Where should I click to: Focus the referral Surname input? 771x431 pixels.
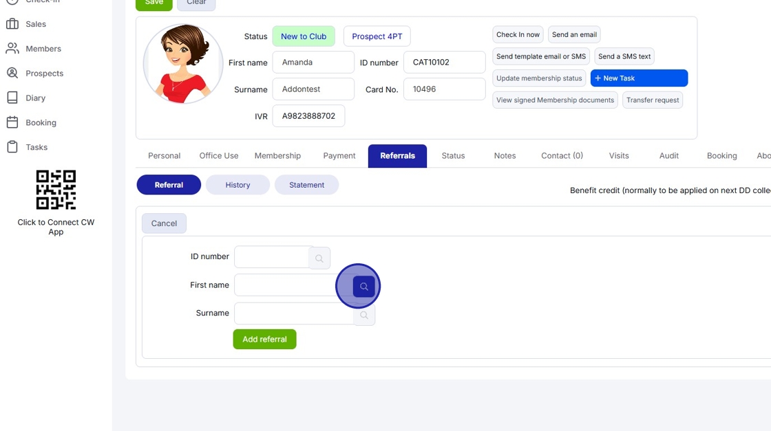[x=294, y=313]
